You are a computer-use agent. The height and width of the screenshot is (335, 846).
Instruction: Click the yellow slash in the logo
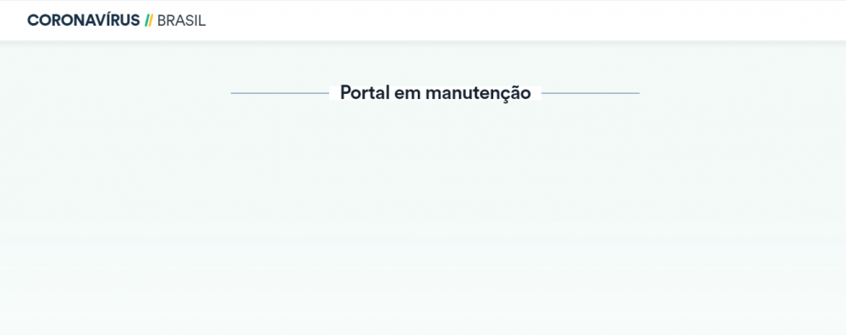(x=150, y=21)
